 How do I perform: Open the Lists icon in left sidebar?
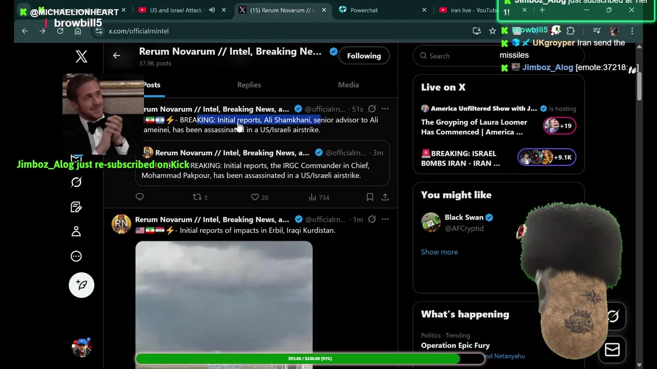(76, 207)
